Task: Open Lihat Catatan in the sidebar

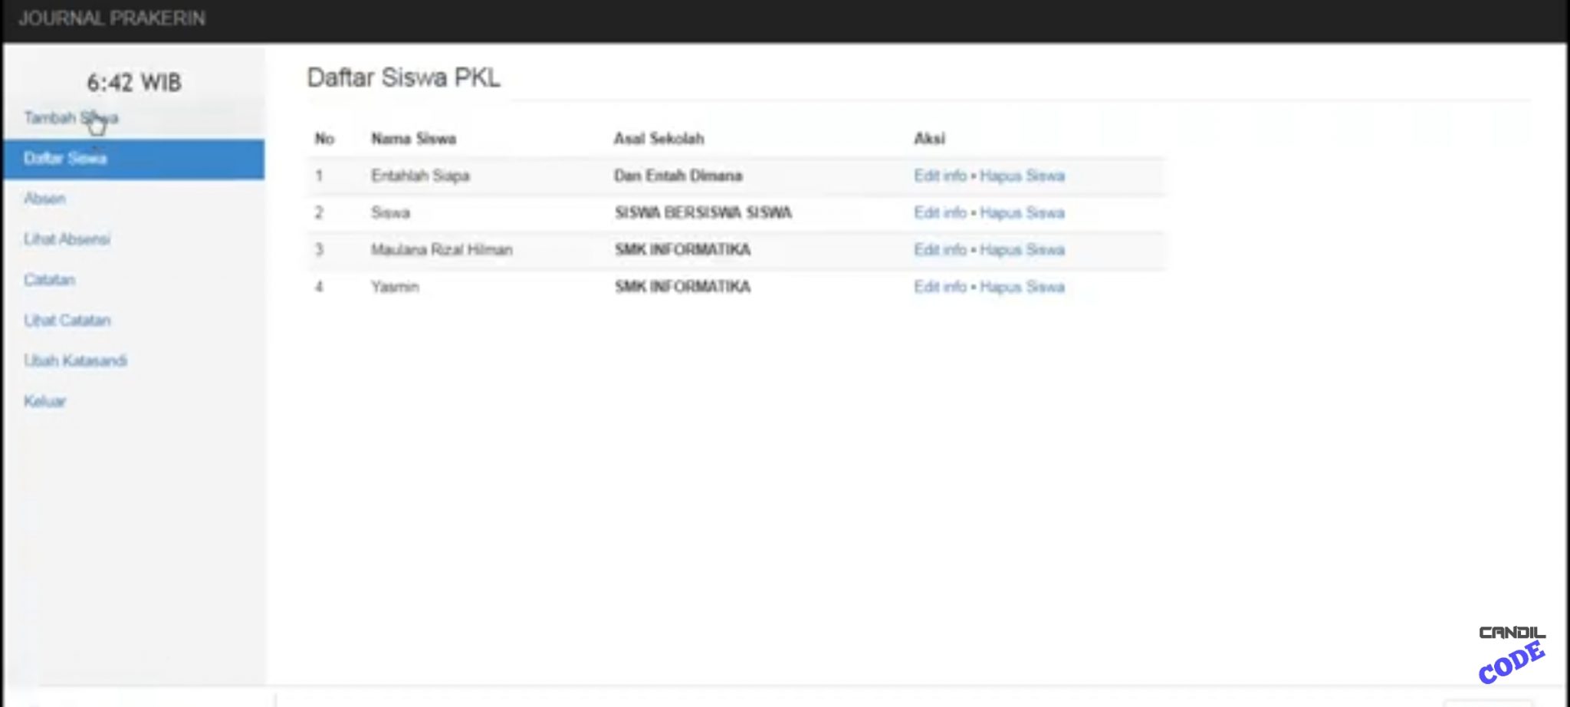Action: click(x=66, y=320)
